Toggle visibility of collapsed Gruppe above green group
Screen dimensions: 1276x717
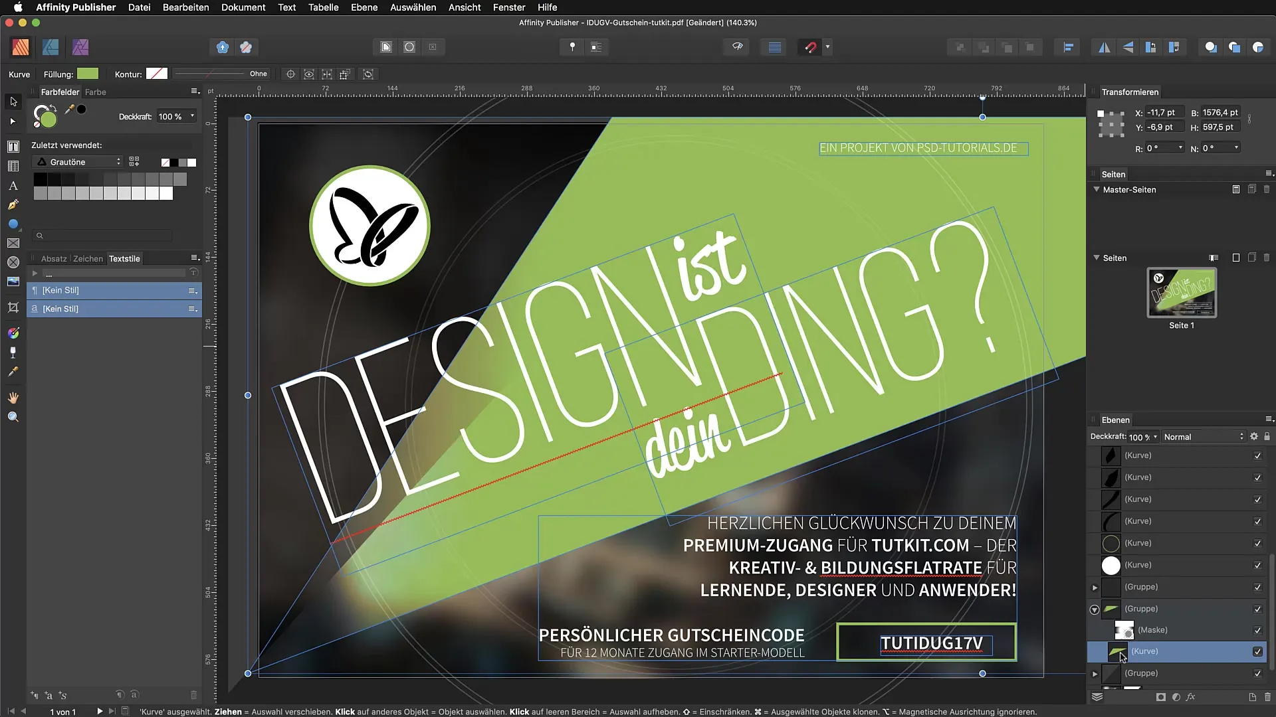pyautogui.click(x=1257, y=588)
